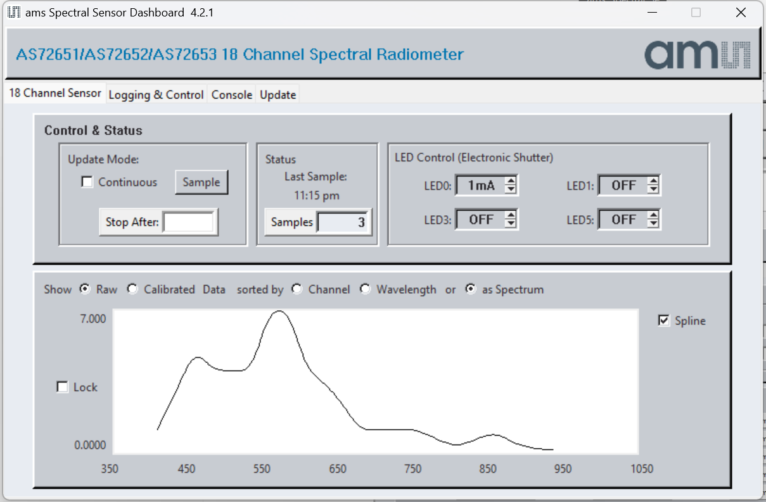Uncheck the Spline checkbox
Viewport: 766px width, 502px height.
pyautogui.click(x=663, y=320)
